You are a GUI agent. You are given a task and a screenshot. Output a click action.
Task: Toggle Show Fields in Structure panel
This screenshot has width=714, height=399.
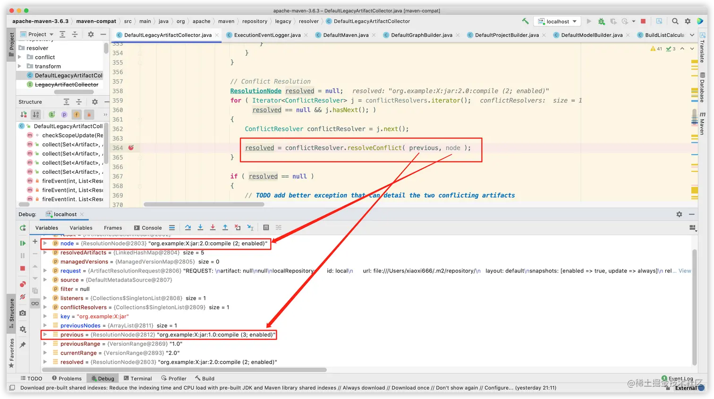76,114
